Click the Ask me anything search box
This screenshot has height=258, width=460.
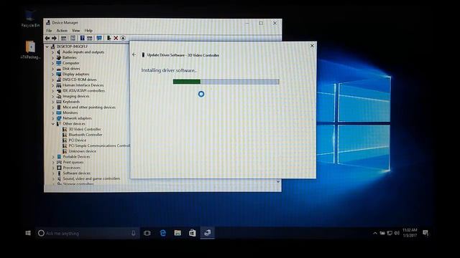point(88,233)
